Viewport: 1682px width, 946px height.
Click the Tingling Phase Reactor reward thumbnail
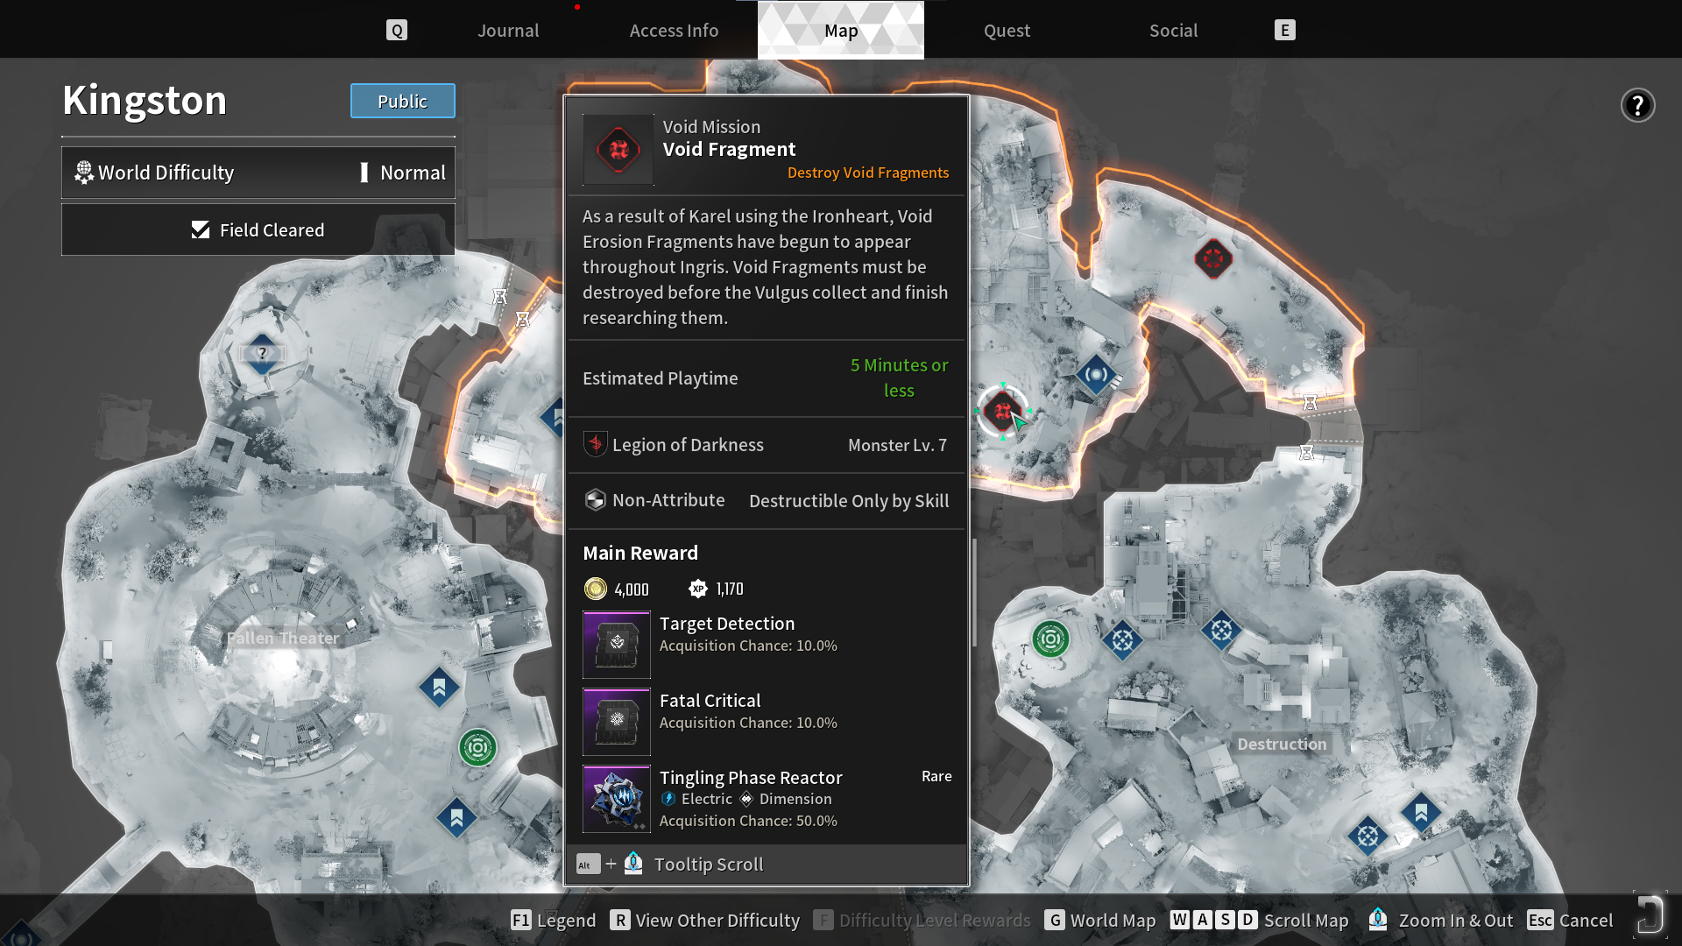pos(617,798)
